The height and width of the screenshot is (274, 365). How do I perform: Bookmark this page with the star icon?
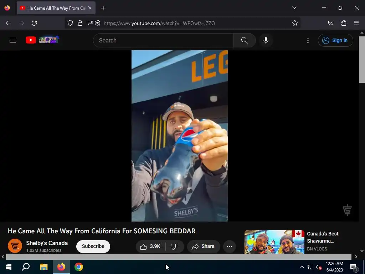click(x=295, y=23)
